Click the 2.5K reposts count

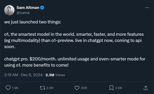tap(50, 88)
